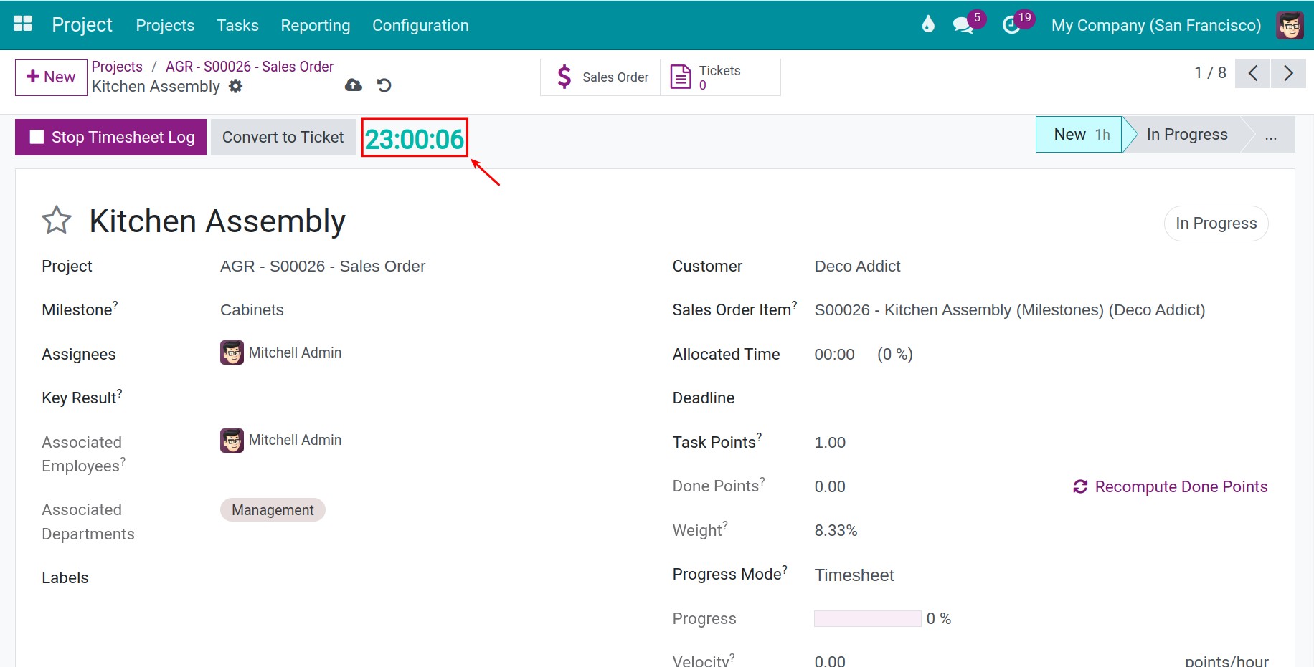The image size is (1314, 667).
Task: Click the discard changes undo icon
Action: tap(384, 85)
